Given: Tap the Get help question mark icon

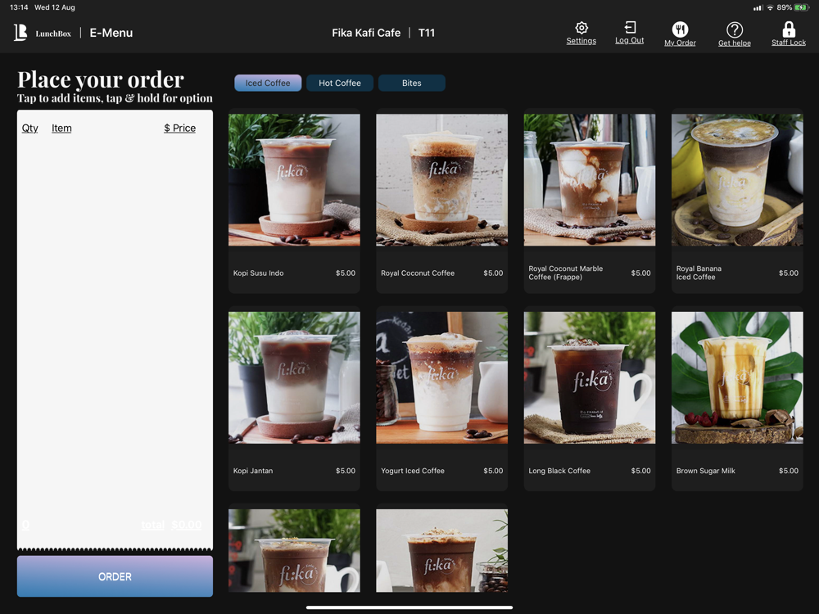Looking at the screenshot, I should click(735, 29).
